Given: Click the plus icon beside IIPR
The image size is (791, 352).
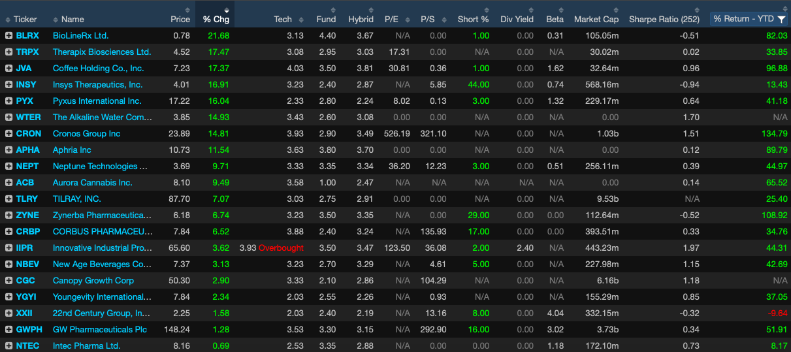Looking at the screenshot, I should coord(8,248).
